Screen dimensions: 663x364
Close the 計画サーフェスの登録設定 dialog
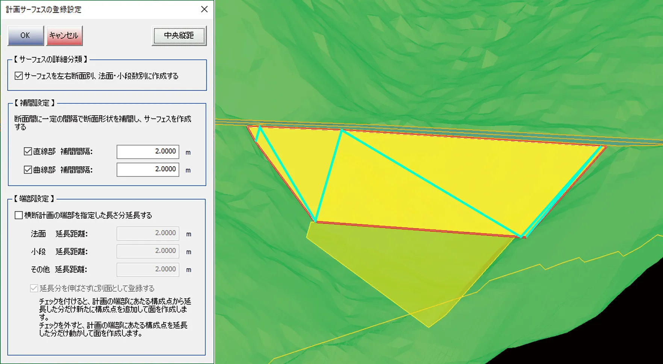(204, 9)
